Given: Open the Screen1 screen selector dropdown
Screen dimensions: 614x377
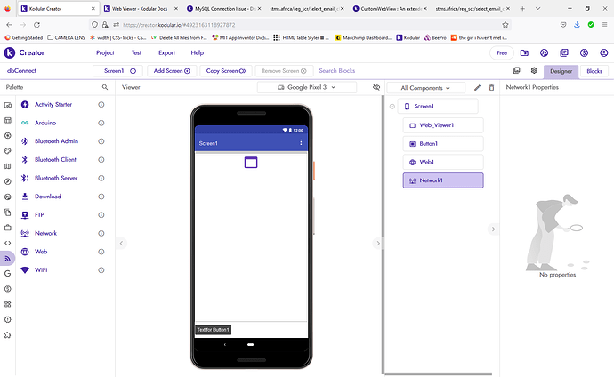Looking at the screenshot, I should point(113,70).
